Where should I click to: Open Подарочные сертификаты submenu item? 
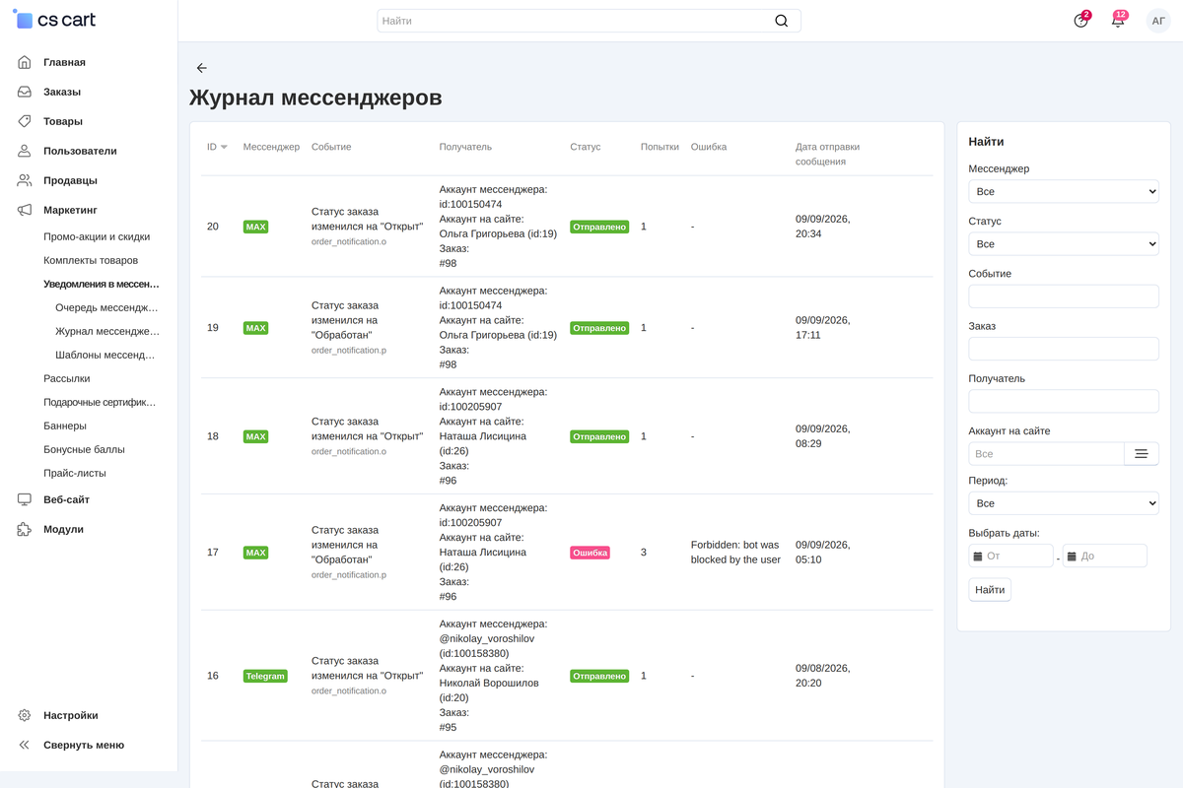coord(100,402)
